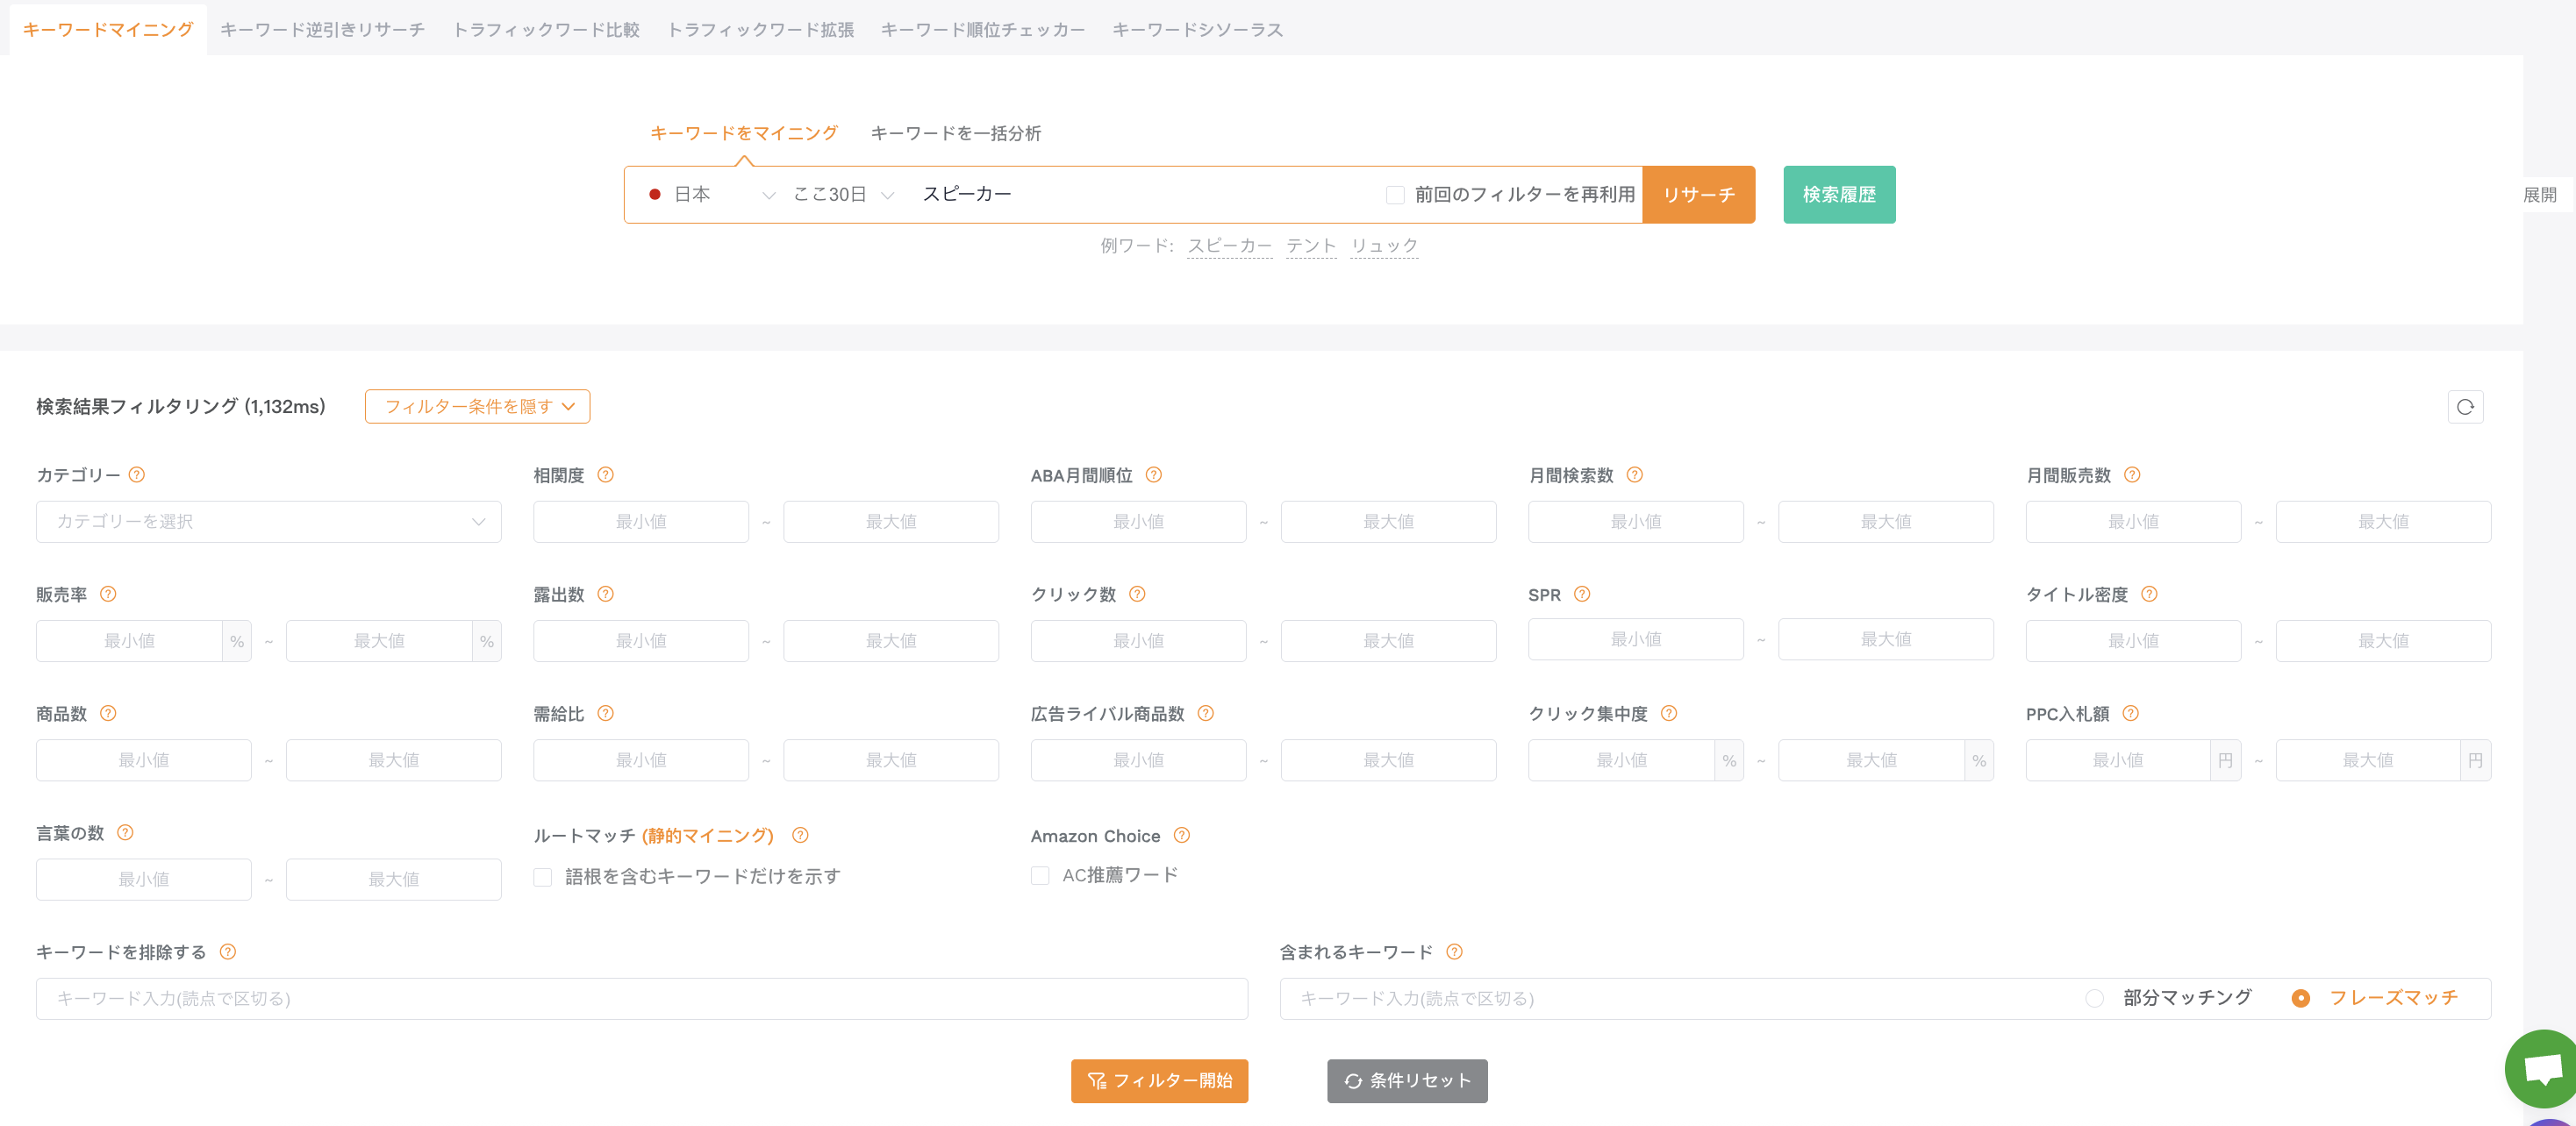Open 検索履歴 search history
The height and width of the screenshot is (1126, 2576).
[1838, 195]
